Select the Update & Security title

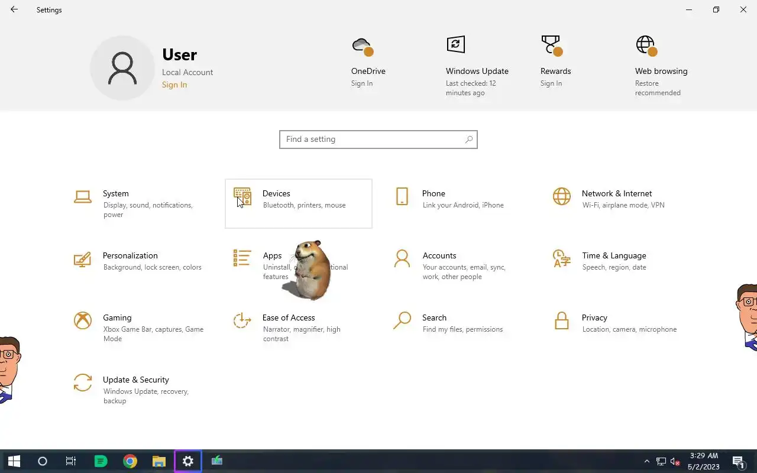136,380
